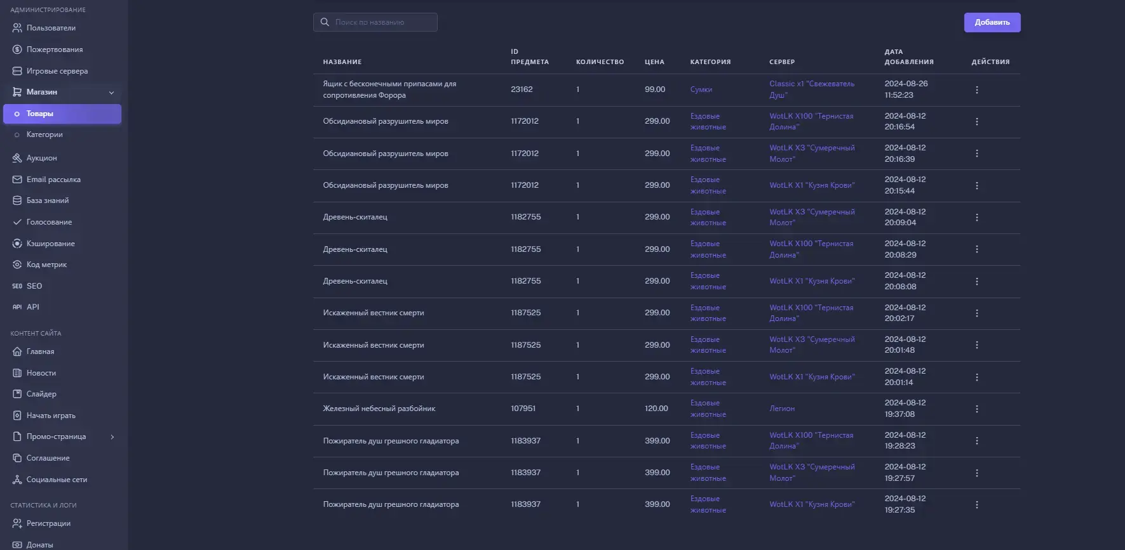The image size is (1125, 550).
Task: Click the НАЗВАНИЕ column header
Action: (x=342, y=62)
